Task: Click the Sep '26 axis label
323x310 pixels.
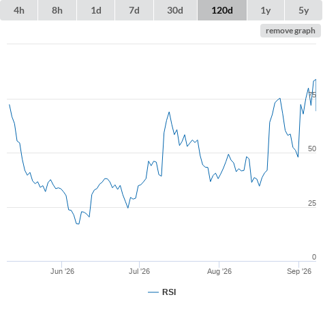Action: (x=299, y=271)
